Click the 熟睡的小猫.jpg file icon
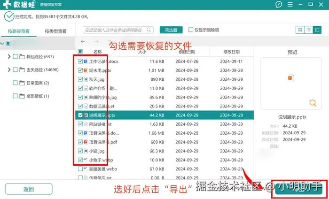The height and width of the screenshot is (199, 329). 86,97
